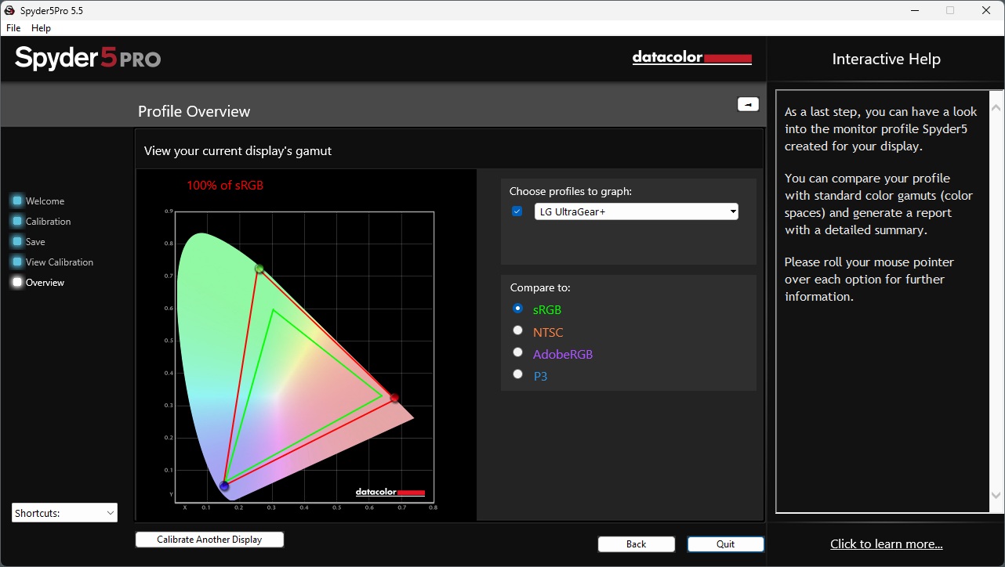This screenshot has height=567, width=1005.
Task: Uncheck the LG UltraGear+ profile checkbox
Action: point(517,211)
